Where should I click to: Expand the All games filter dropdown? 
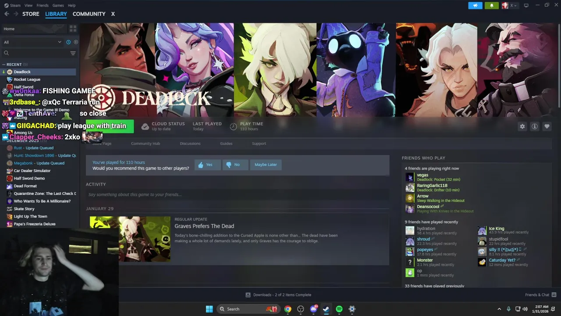[32, 42]
